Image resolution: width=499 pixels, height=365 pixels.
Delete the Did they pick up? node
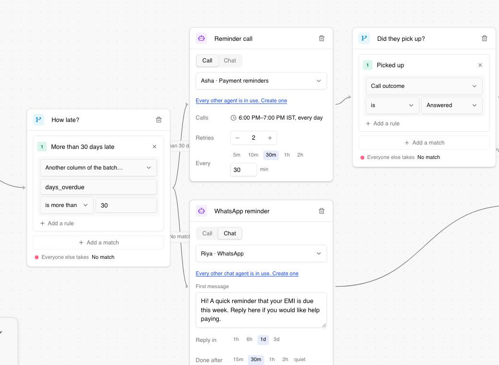tap(484, 38)
